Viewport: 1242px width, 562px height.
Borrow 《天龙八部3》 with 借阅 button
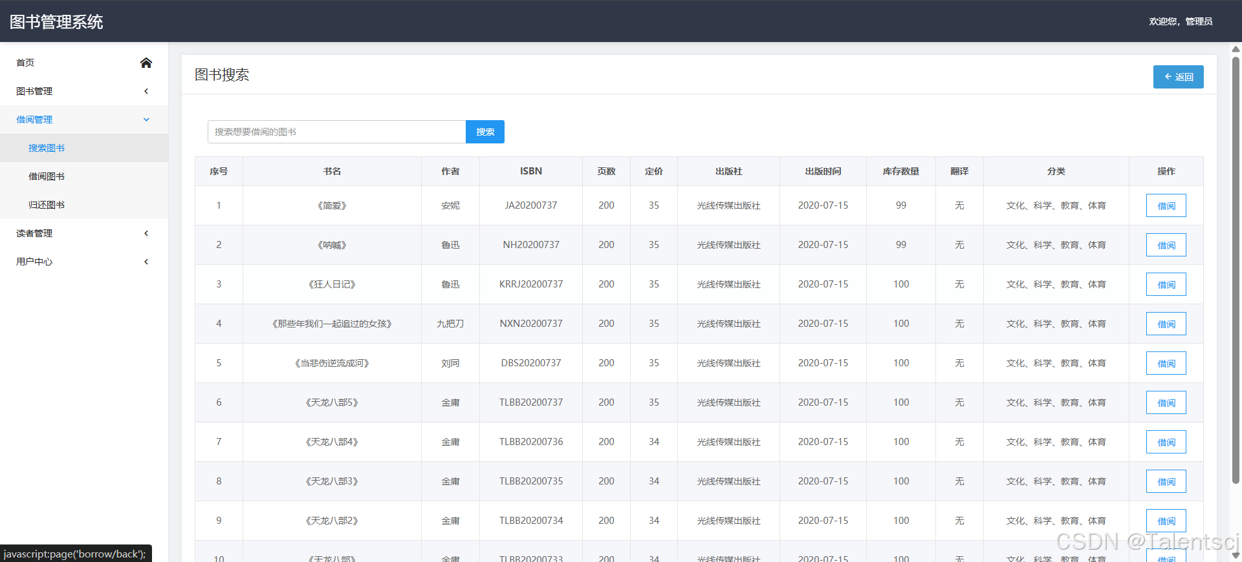(x=1166, y=482)
